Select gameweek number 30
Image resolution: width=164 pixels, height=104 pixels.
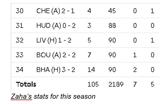click(x=19, y=11)
